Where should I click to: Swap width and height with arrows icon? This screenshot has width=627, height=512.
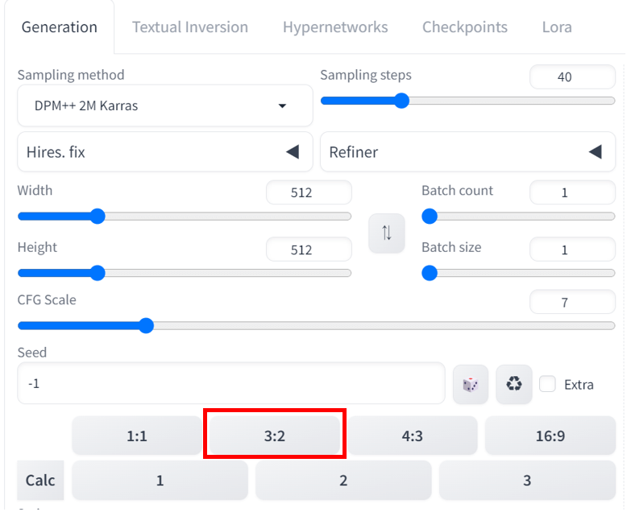click(386, 233)
